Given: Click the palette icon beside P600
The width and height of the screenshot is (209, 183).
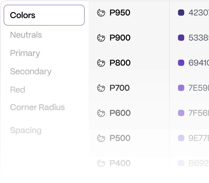Looking at the screenshot, I should click(x=101, y=113).
